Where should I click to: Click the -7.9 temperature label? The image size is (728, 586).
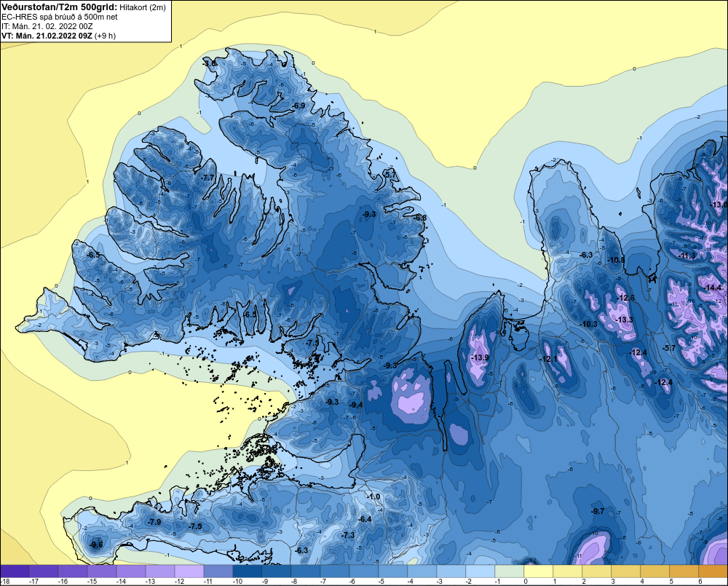click(x=154, y=522)
